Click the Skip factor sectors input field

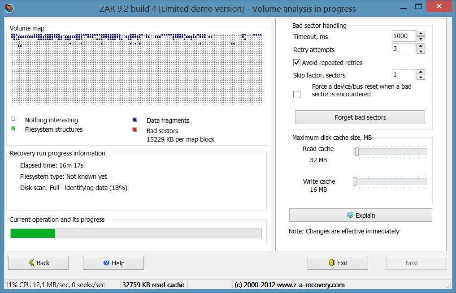point(404,74)
